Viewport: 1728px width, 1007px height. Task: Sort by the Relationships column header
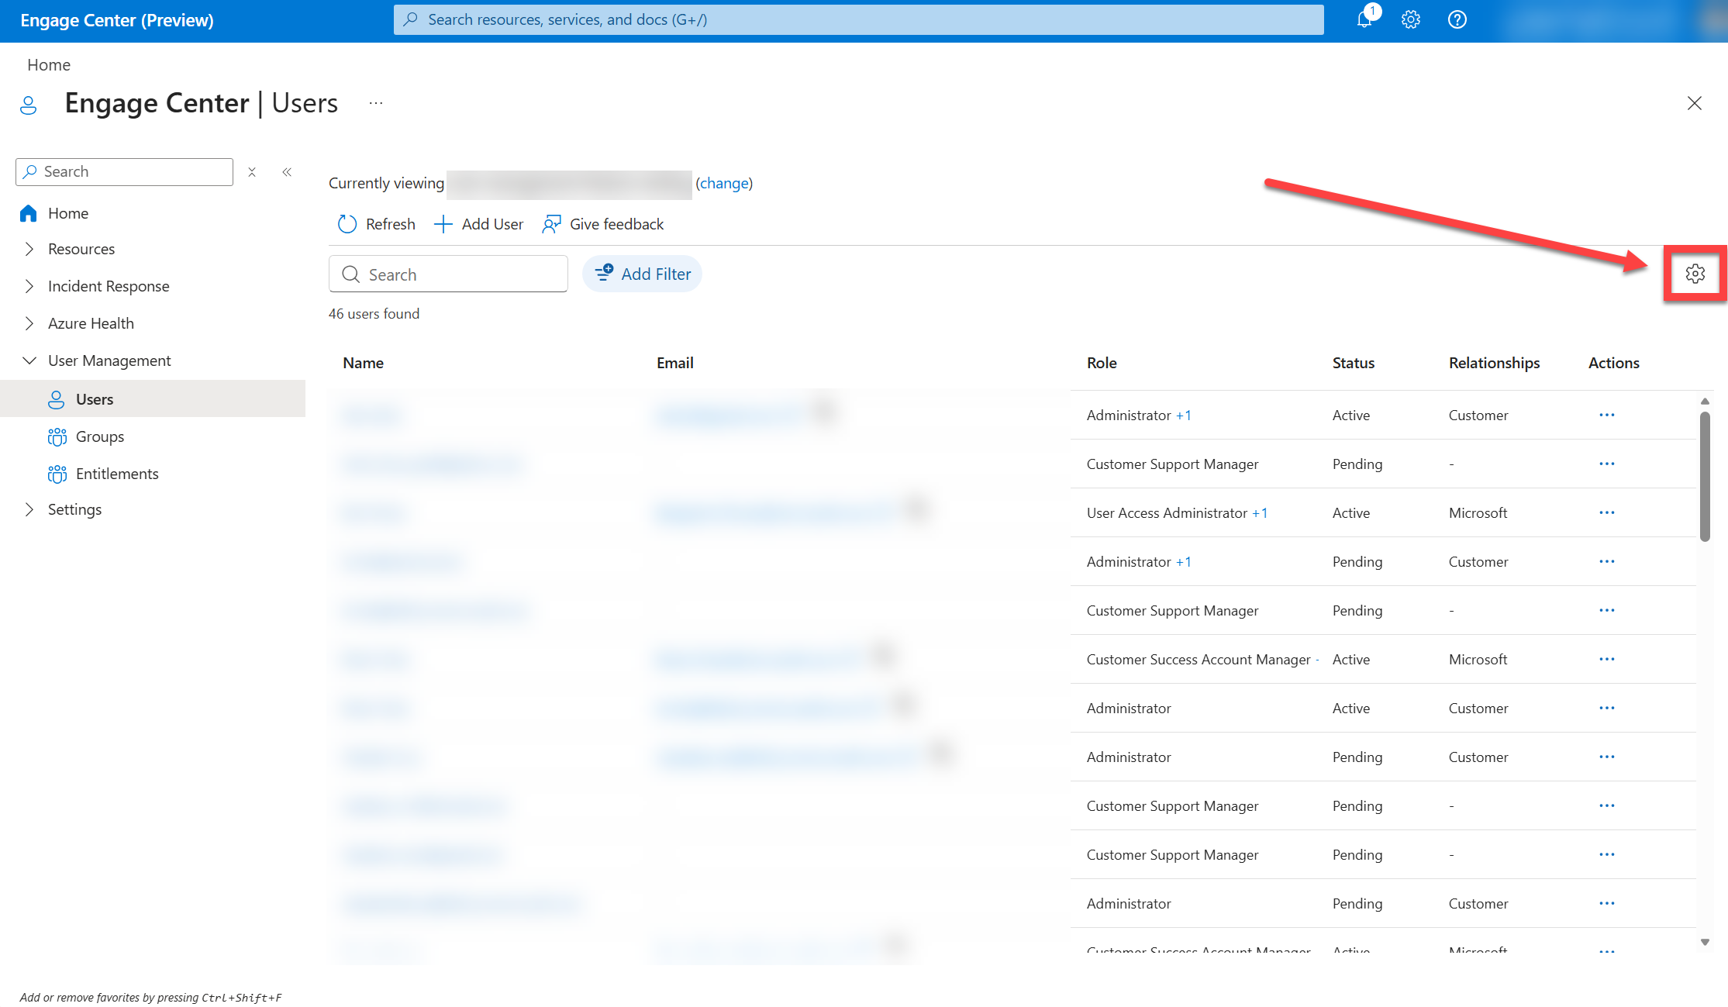1495,363
